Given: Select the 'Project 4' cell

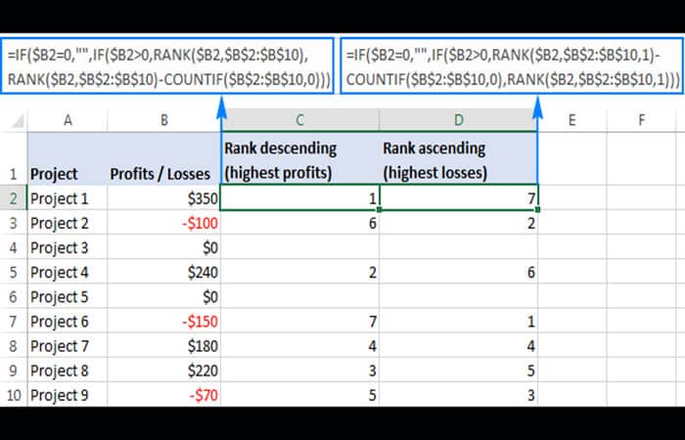Looking at the screenshot, I should (x=68, y=272).
